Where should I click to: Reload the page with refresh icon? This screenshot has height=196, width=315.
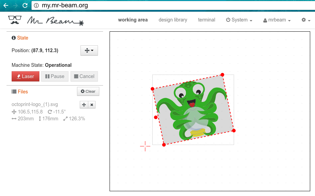25,5
